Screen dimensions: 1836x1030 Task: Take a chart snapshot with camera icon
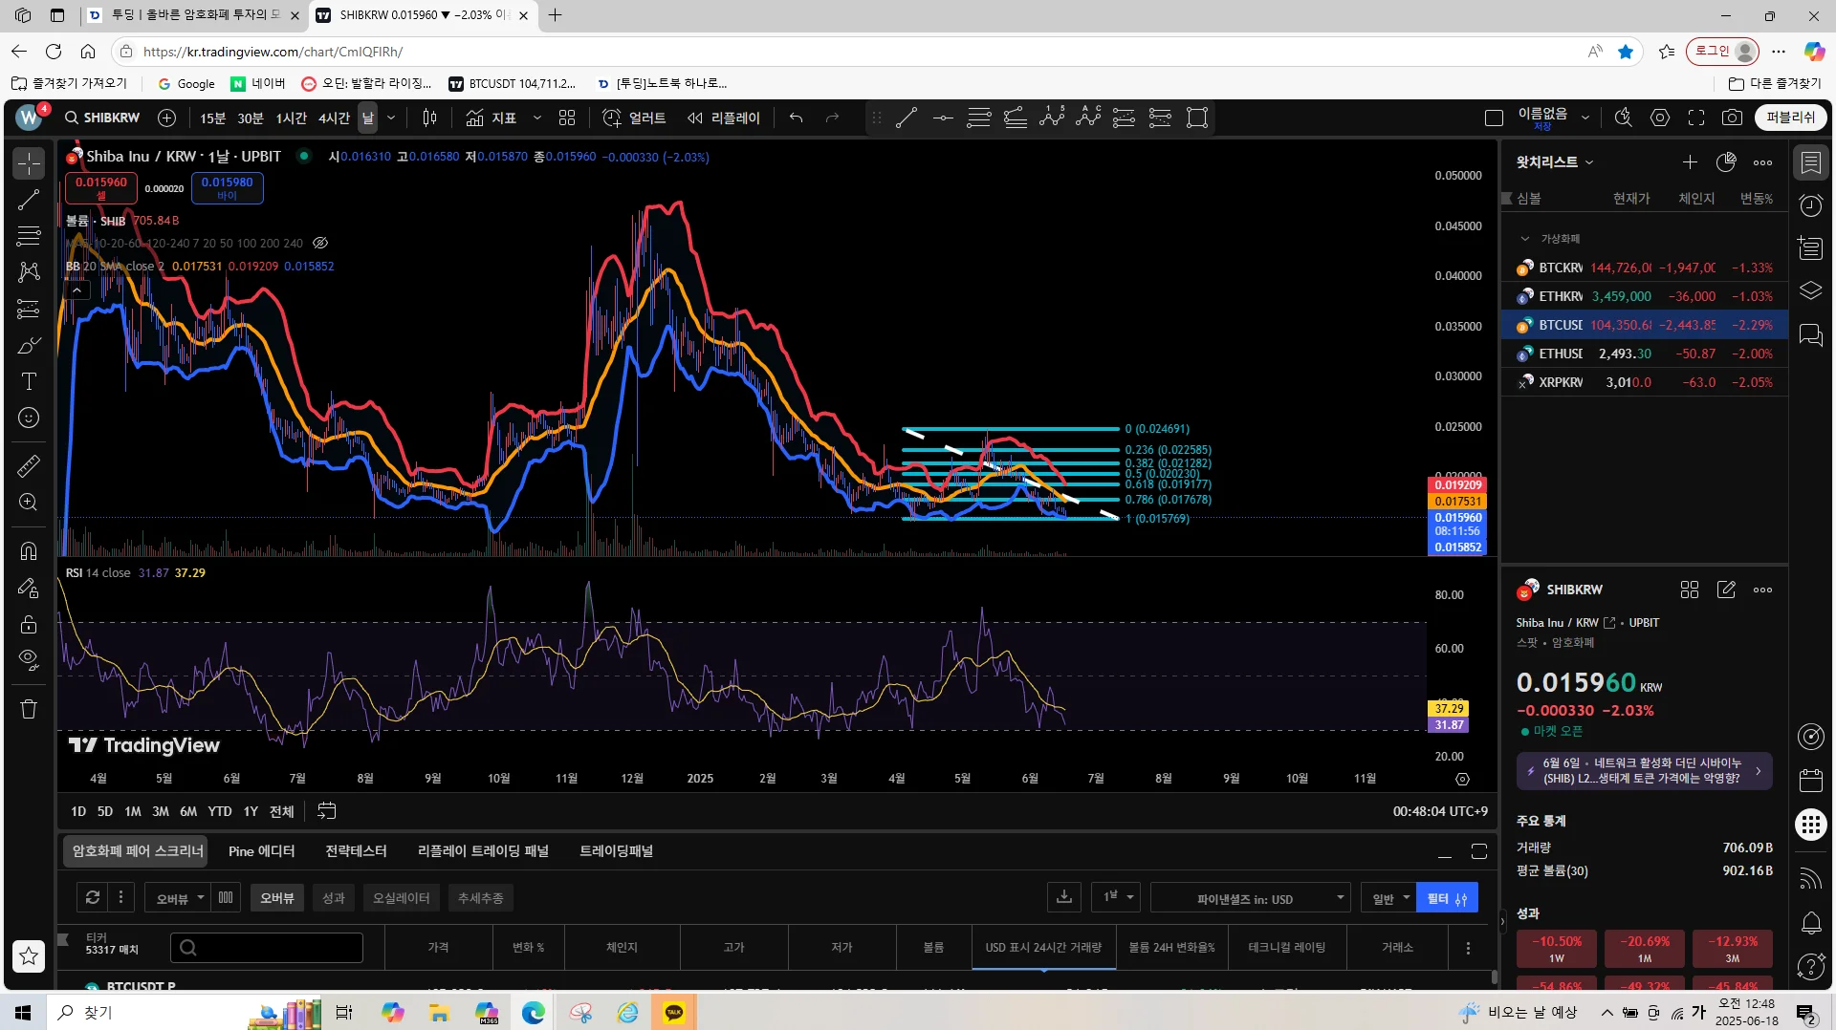1732,118
